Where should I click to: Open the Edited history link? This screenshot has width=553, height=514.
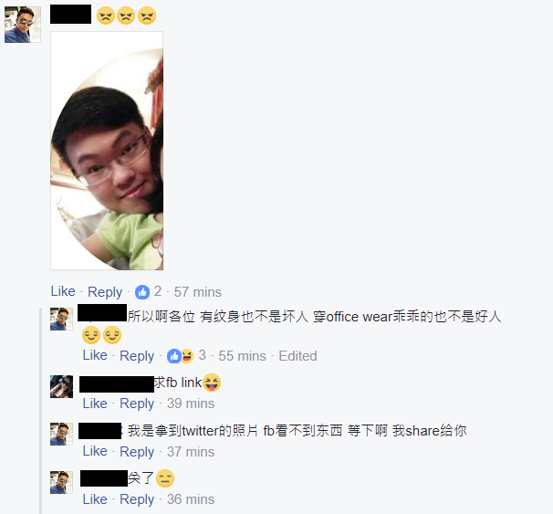click(297, 356)
